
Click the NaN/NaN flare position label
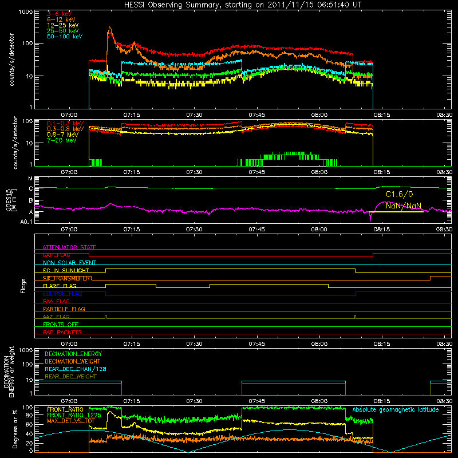[404, 206]
